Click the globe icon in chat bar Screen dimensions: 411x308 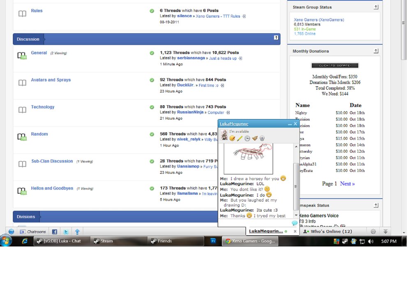(x=11, y=232)
